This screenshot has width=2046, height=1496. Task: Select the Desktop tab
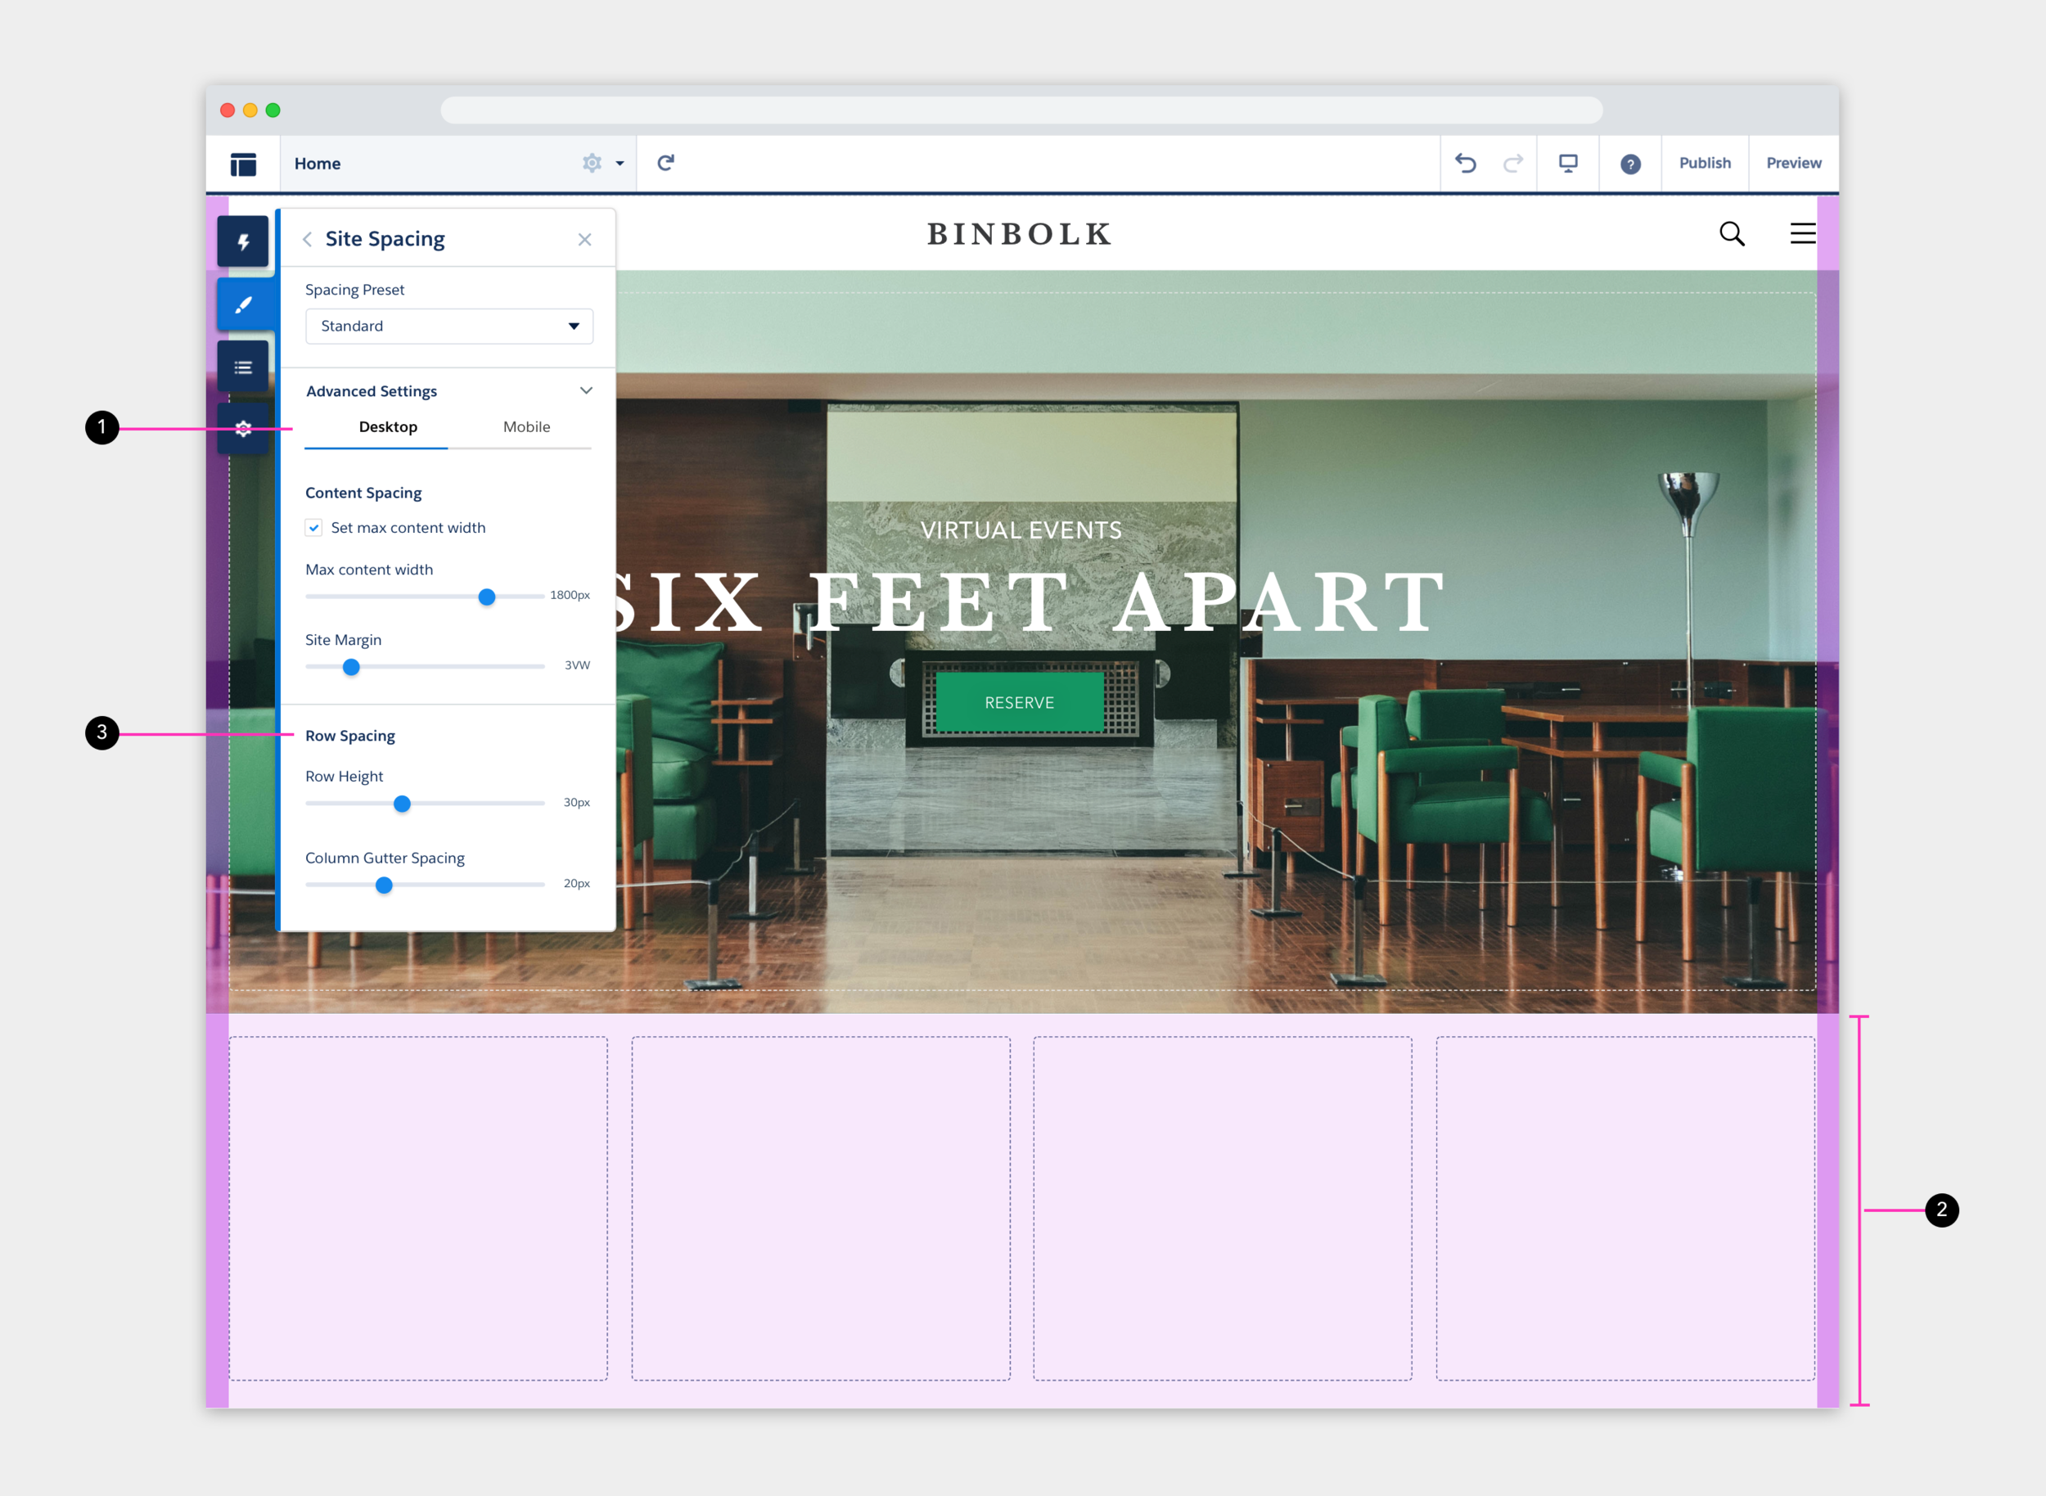(388, 426)
